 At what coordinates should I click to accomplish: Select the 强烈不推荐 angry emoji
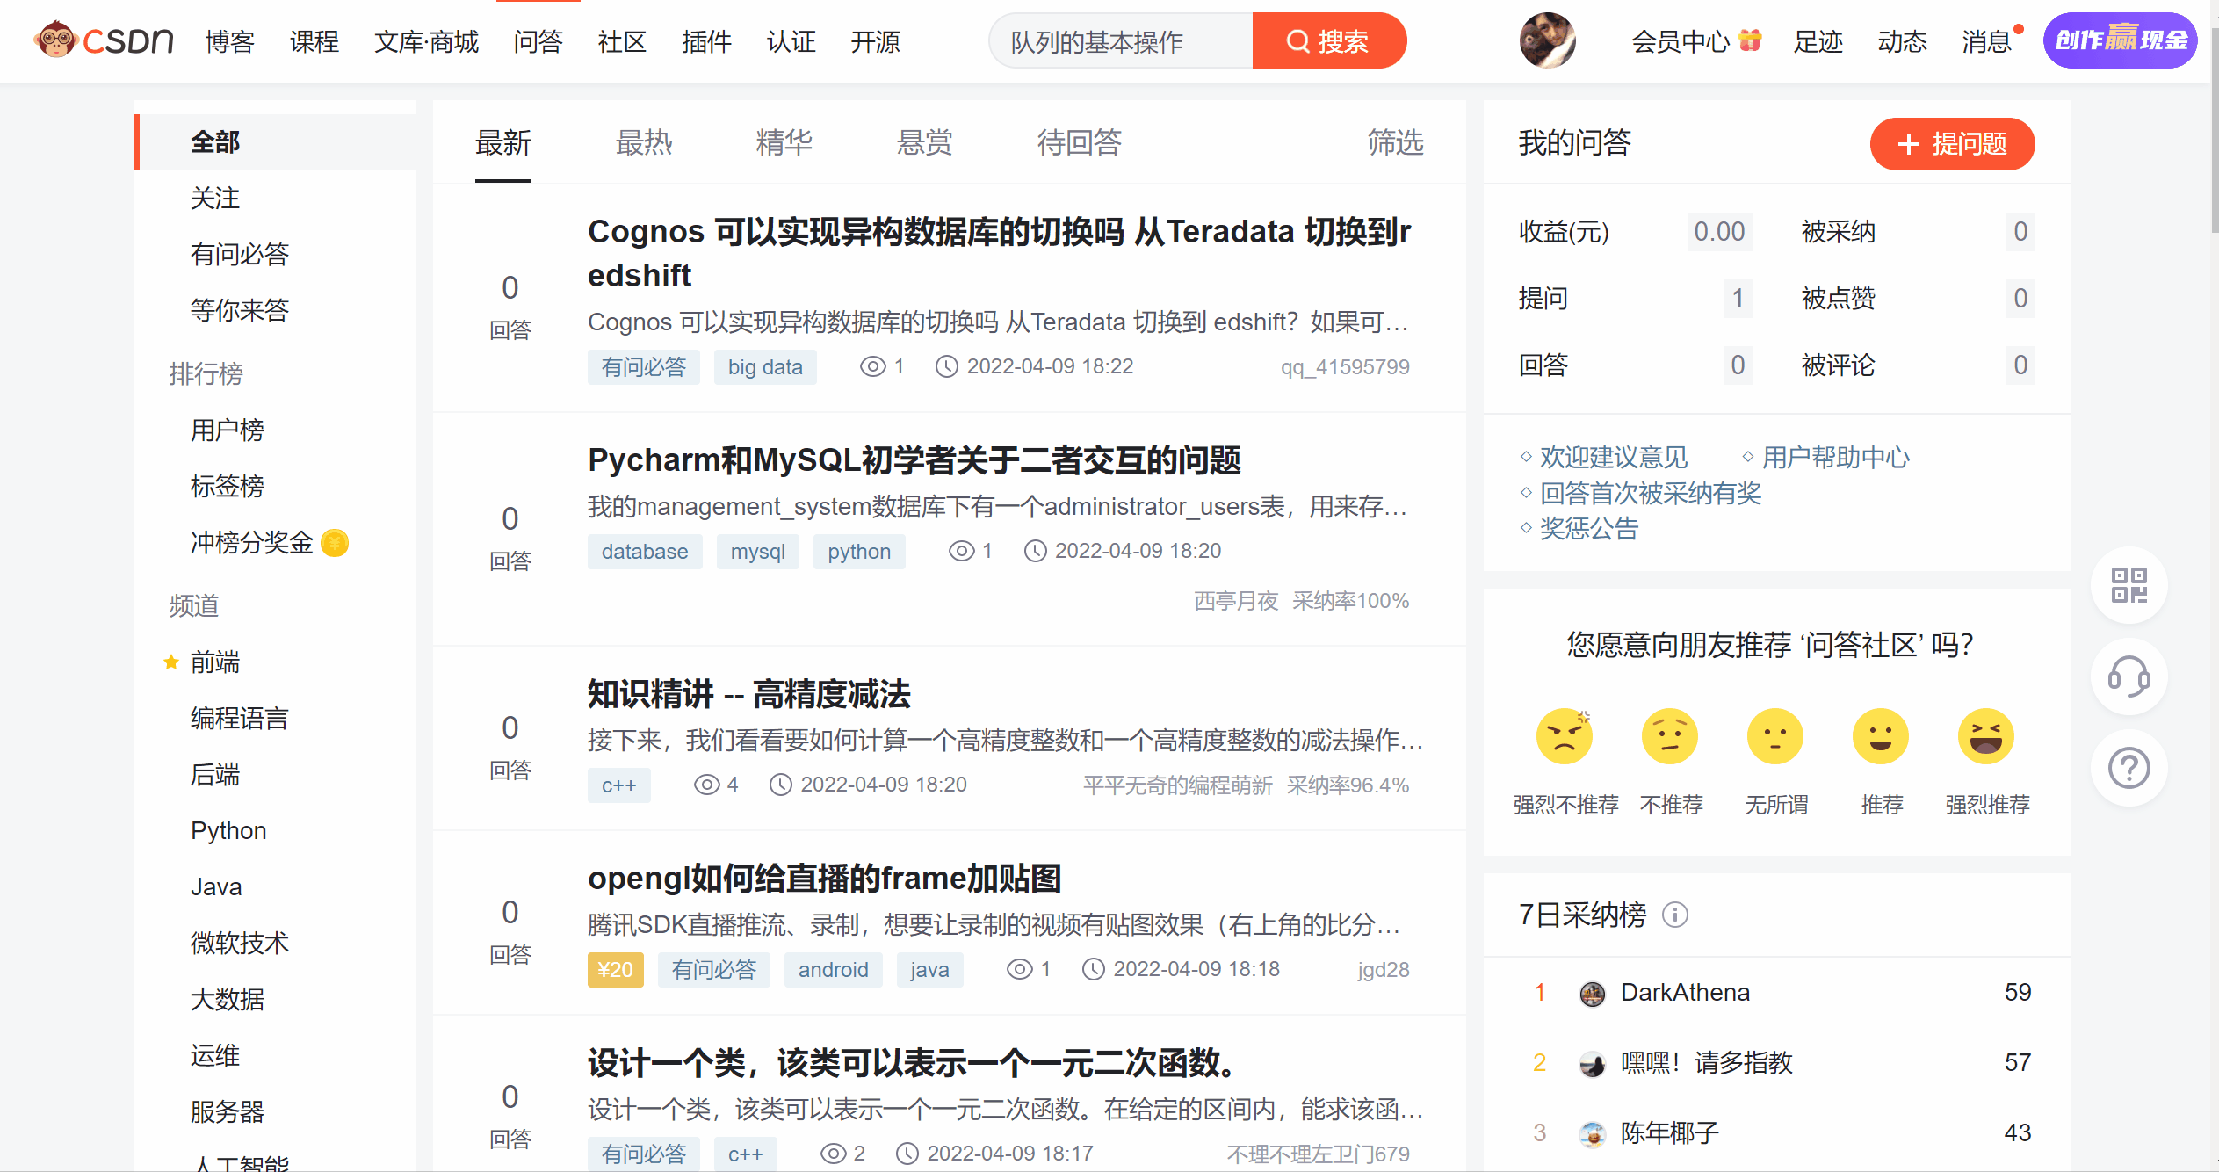(x=1565, y=736)
